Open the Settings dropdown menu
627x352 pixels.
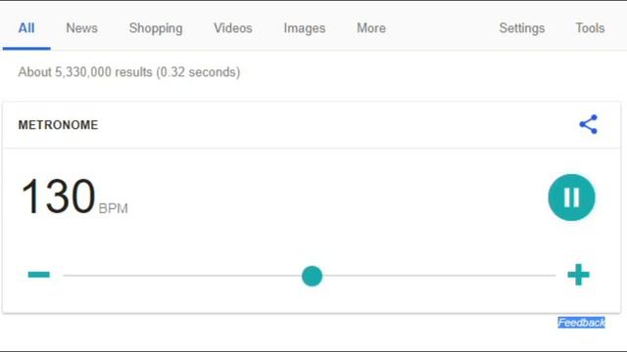(x=522, y=28)
